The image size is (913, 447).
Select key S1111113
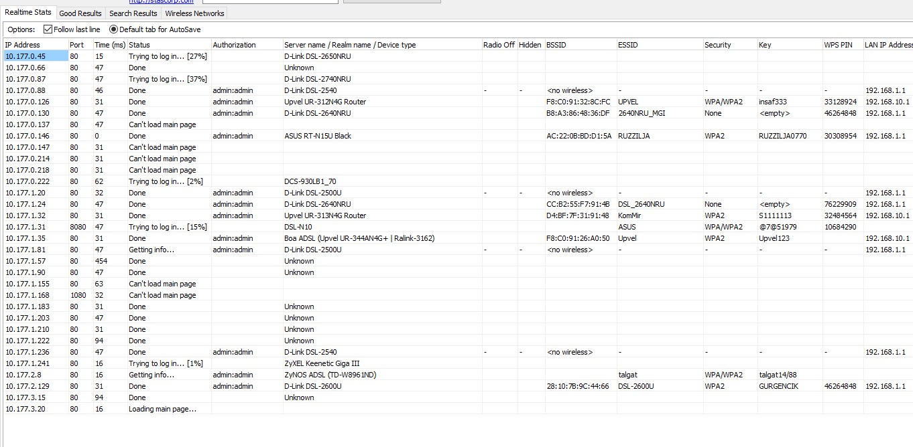[775, 215]
